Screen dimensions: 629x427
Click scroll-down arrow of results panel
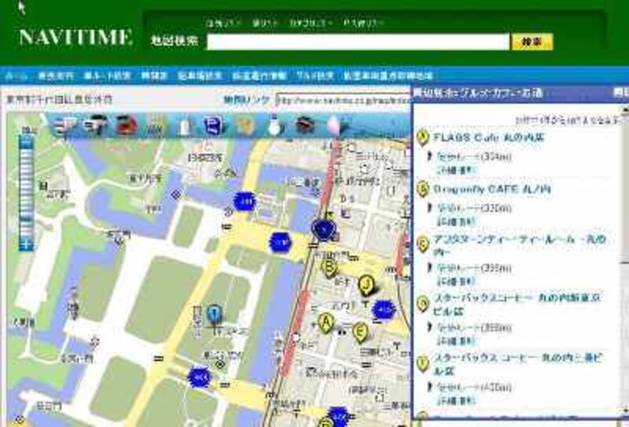point(625,410)
